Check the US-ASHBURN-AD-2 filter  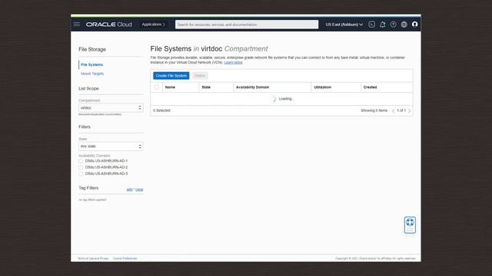tap(81, 167)
